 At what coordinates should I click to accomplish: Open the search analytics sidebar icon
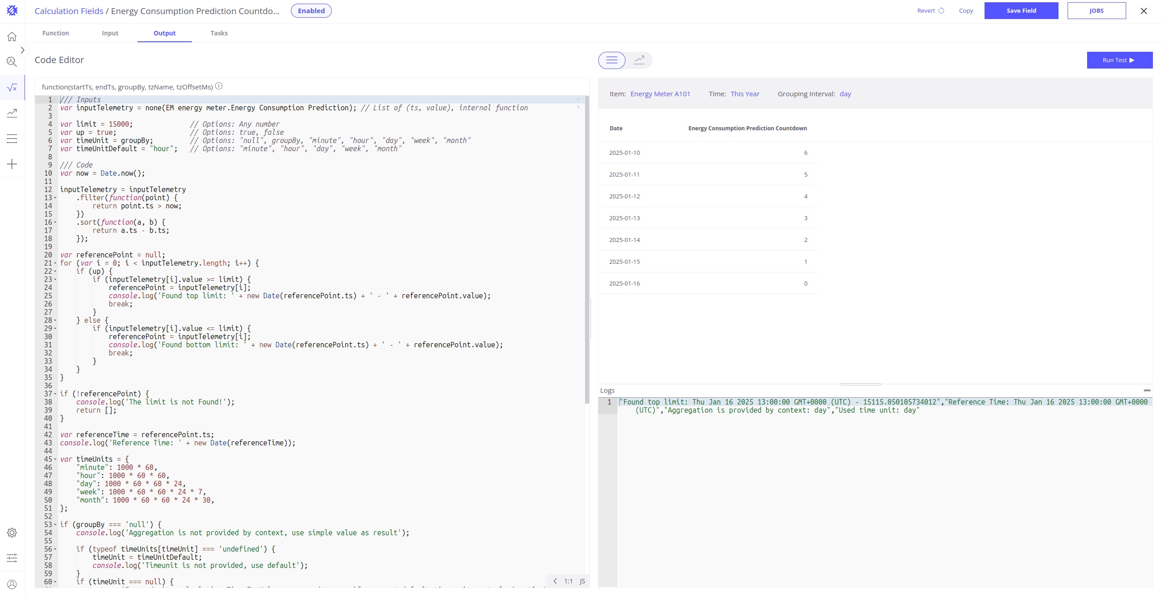[12, 62]
